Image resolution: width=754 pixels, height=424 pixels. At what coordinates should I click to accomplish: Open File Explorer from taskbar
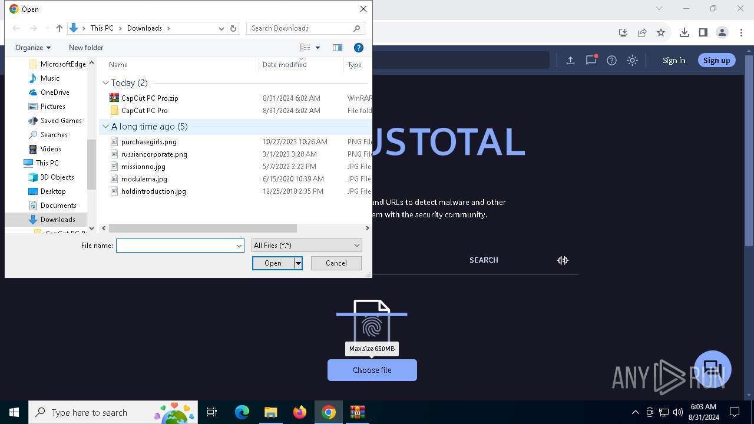point(270,412)
